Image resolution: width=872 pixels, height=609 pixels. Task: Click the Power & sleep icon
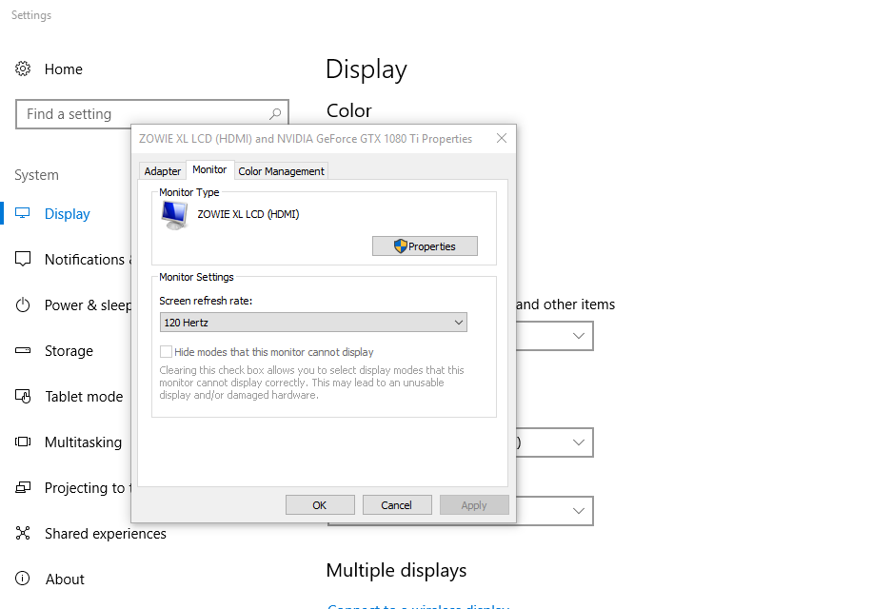coord(23,305)
